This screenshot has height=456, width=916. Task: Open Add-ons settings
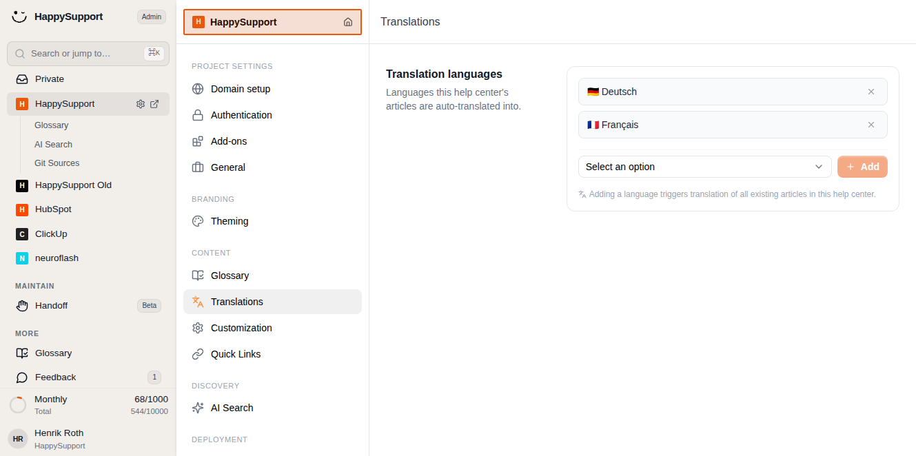[272, 141]
